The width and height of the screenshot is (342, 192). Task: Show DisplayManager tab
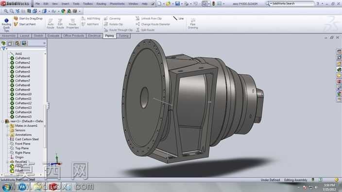tap(24, 43)
